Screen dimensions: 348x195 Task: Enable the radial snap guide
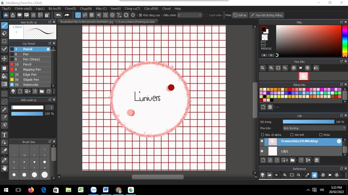105,15
